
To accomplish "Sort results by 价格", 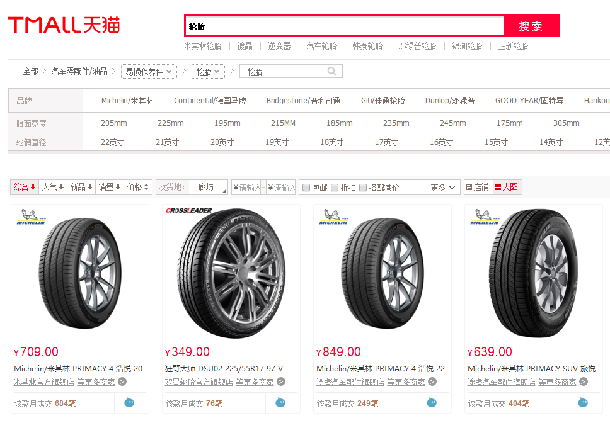I will [x=138, y=187].
